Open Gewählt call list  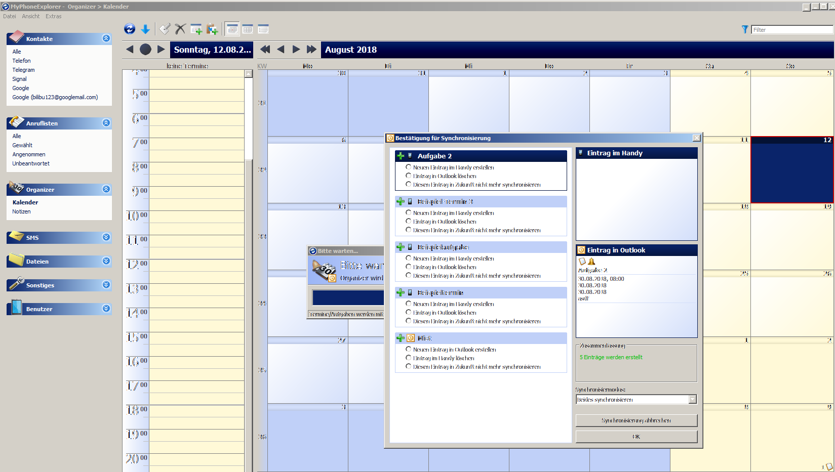click(22, 145)
